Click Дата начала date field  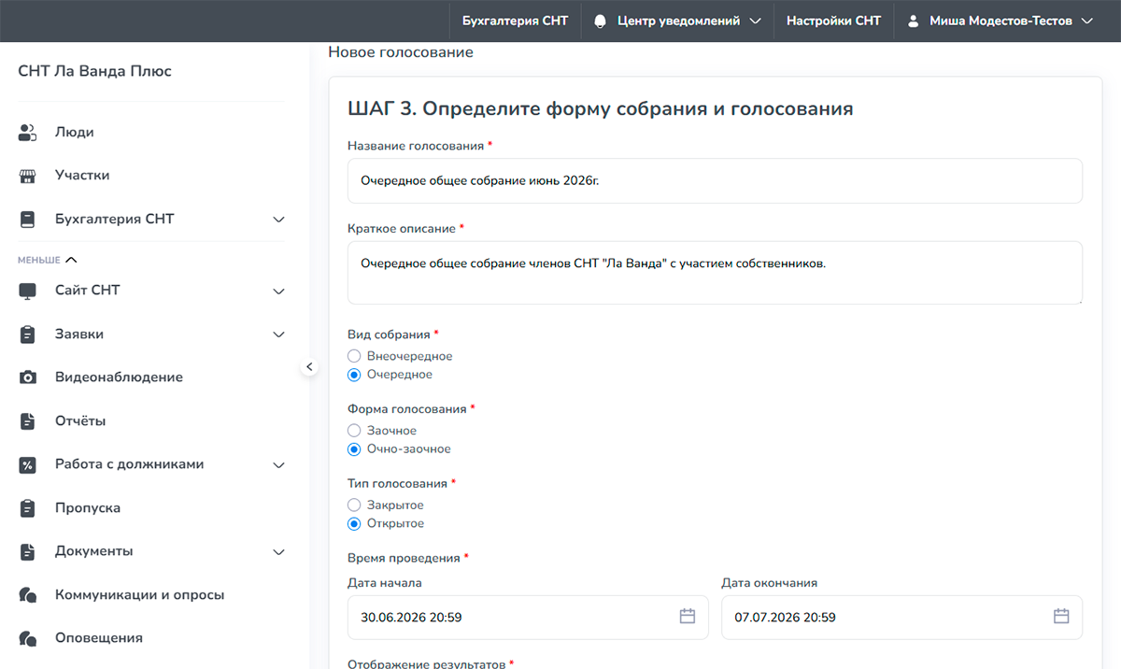pos(528,618)
